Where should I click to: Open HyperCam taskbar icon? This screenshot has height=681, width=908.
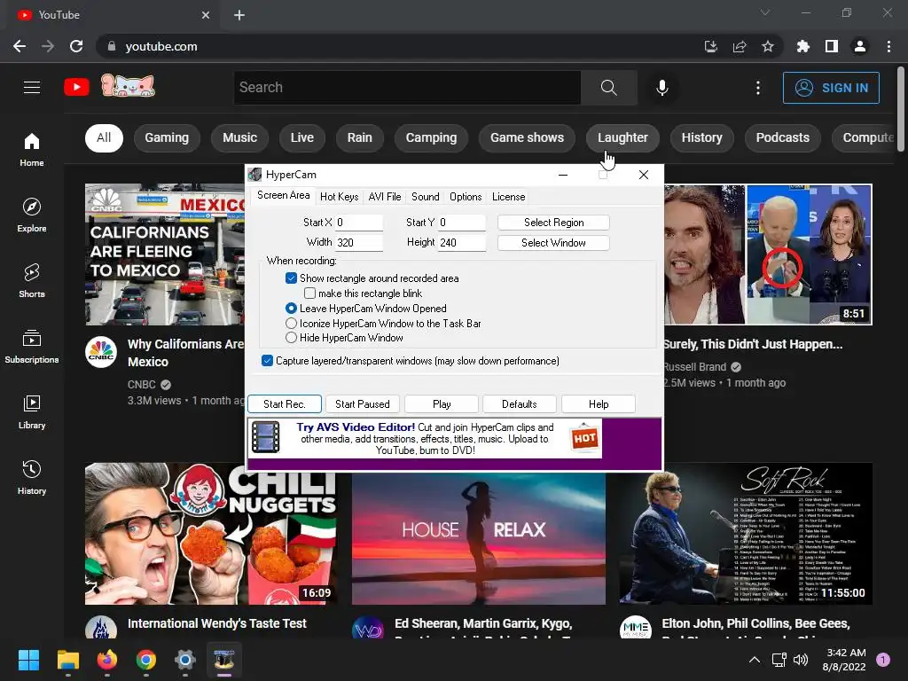click(224, 660)
